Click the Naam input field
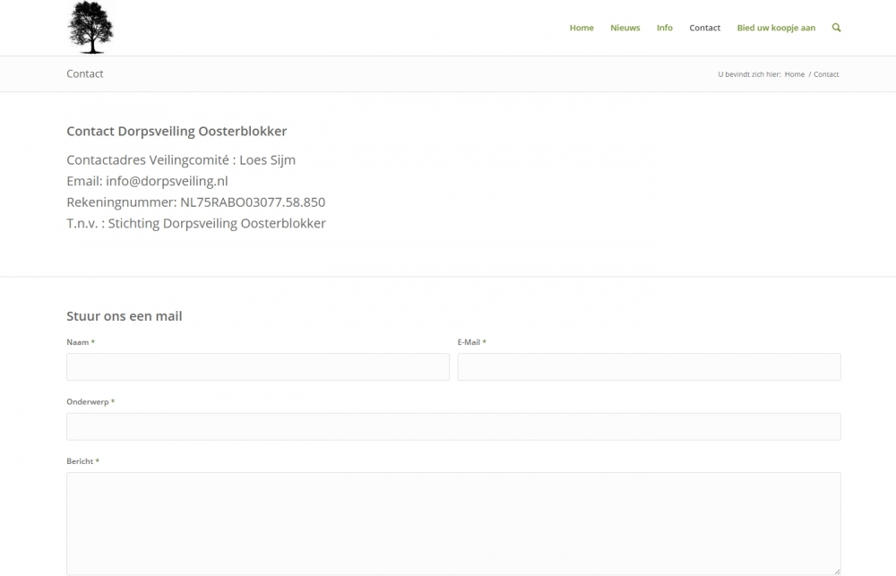 [x=258, y=367]
